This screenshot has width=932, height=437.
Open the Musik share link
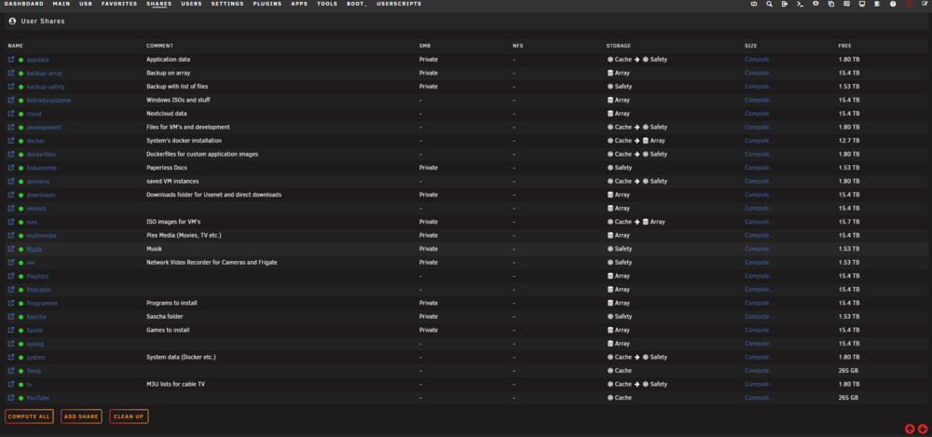[x=34, y=249]
